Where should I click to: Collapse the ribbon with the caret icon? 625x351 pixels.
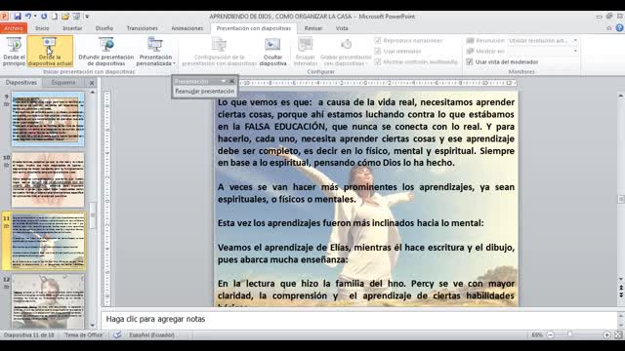(608, 28)
